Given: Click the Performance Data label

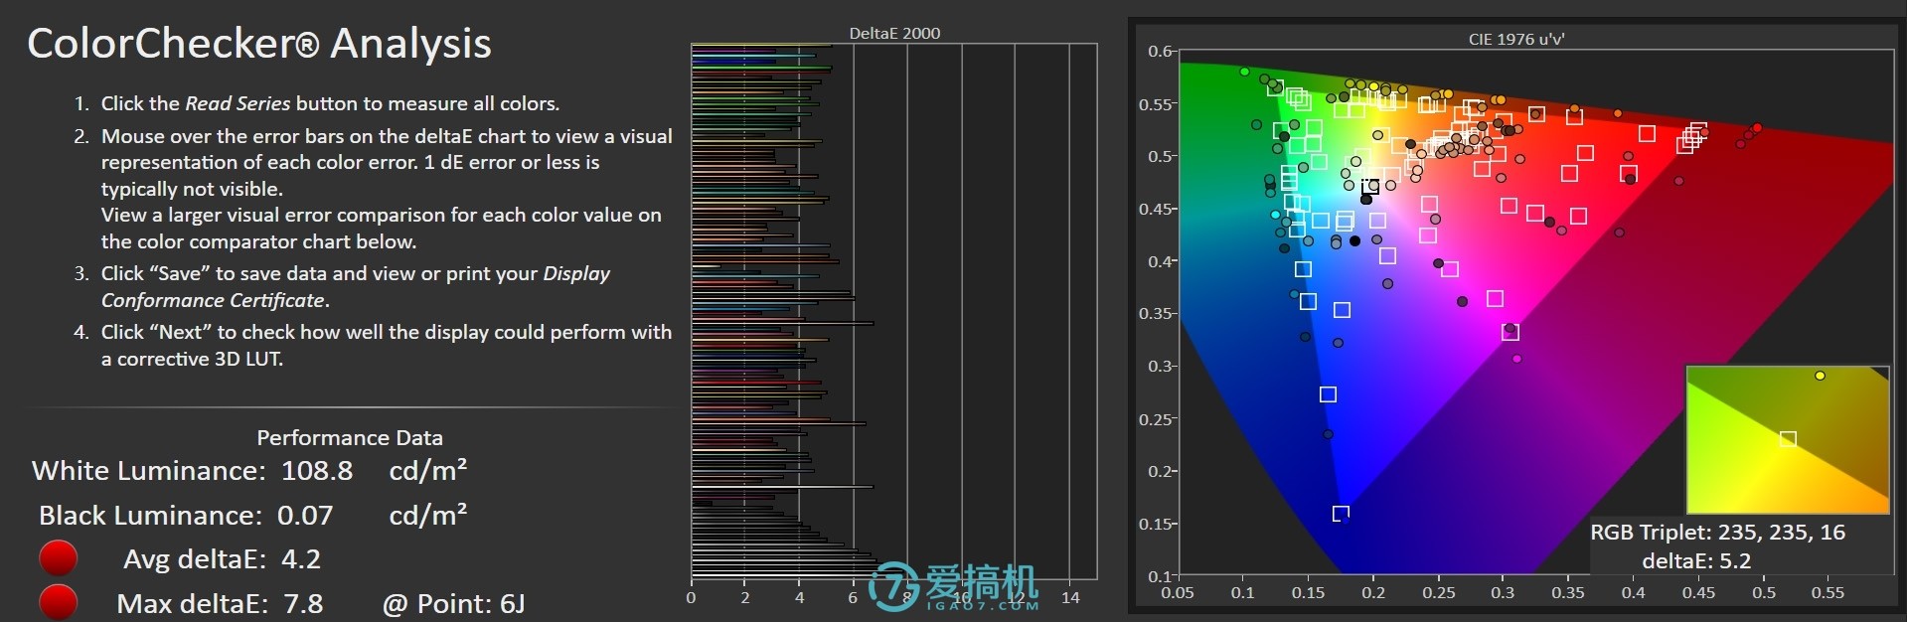Looking at the screenshot, I should point(350,437).
